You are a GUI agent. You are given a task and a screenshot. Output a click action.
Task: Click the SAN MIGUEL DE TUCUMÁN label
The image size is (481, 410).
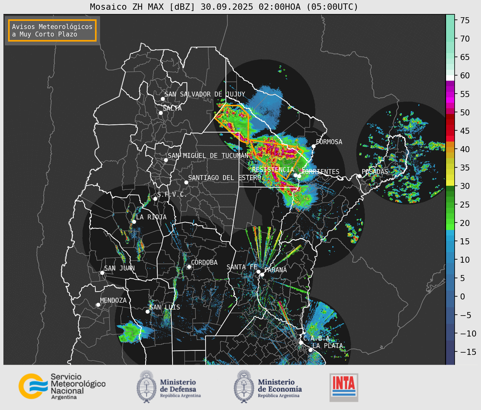click(x=208, y=156)
